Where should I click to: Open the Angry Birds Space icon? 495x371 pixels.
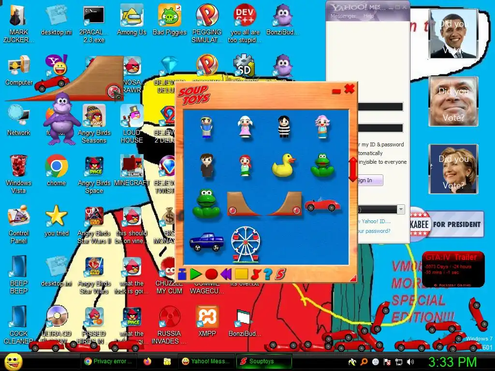(94, 174)
